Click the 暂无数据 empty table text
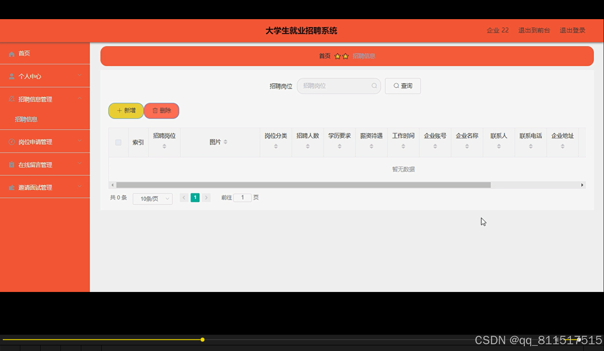The image size is (604, 351). point(403,170)
